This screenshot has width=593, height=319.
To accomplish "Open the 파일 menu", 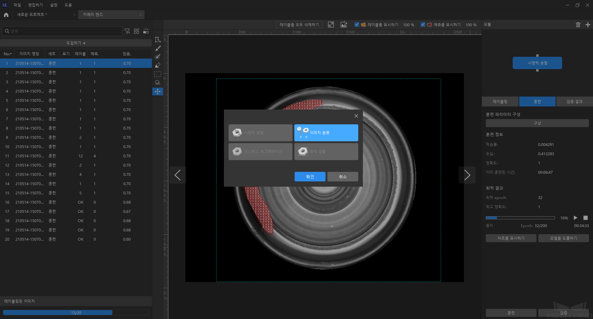I will point(17,5).
